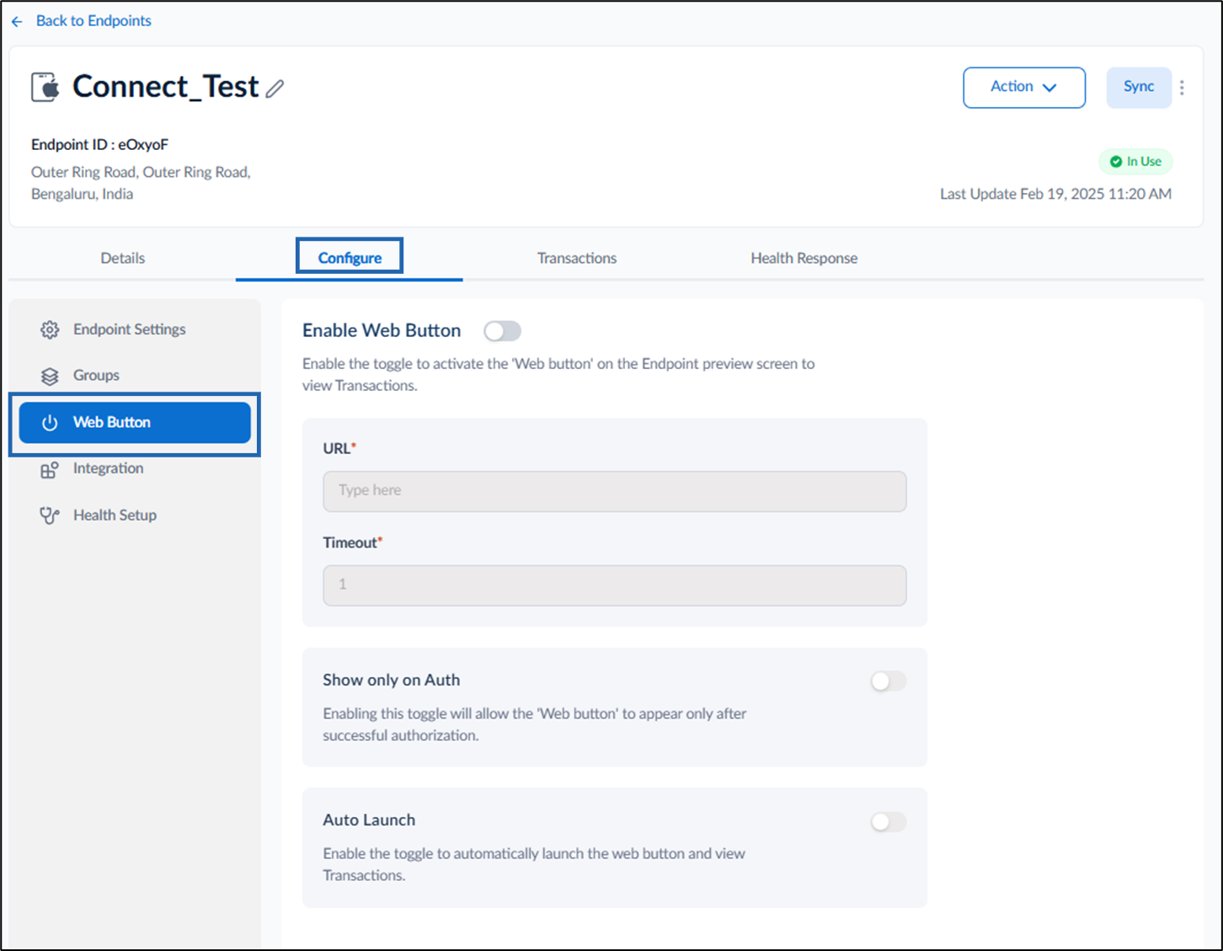Click the In Use status badge
This screenshot has width=1223, height=951.
1135,162
